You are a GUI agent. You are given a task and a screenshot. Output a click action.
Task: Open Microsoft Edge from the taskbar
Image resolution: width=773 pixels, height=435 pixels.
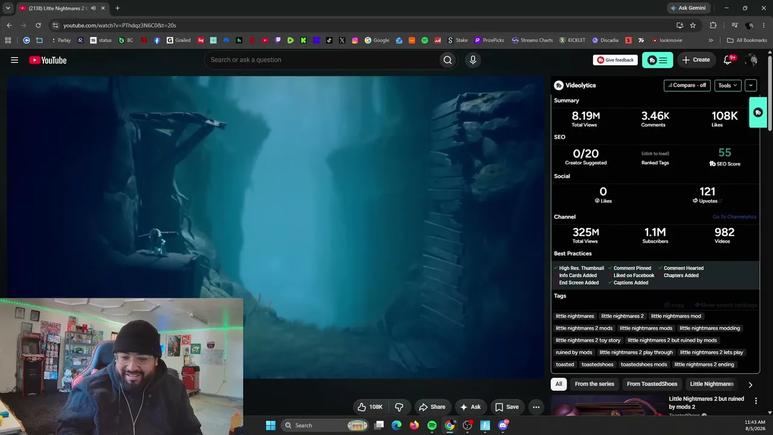click(396, 425)
